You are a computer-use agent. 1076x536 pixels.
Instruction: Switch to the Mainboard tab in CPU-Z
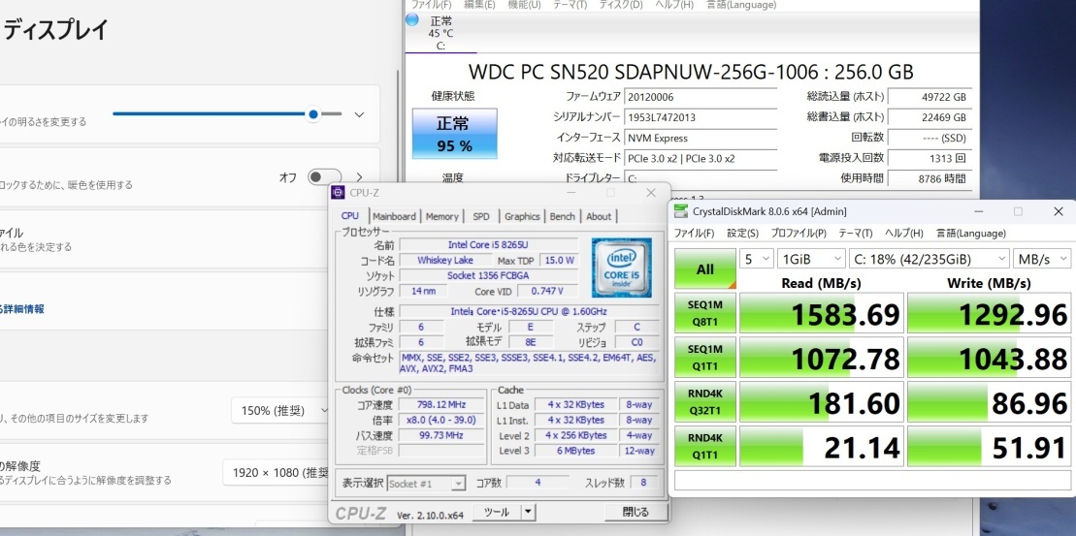point(394,216)
